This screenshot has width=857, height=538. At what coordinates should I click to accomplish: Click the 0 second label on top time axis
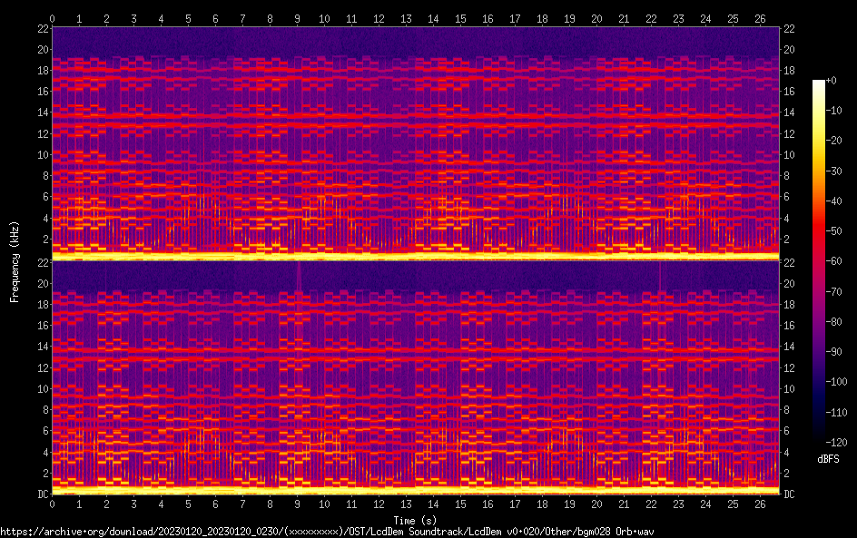pos(53,18)
